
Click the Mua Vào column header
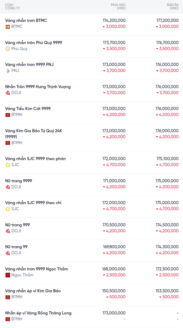pyautogui.click(x=118, y=7)
